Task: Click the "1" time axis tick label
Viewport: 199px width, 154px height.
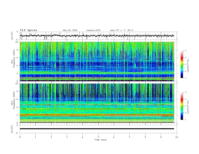Action: 35,137
